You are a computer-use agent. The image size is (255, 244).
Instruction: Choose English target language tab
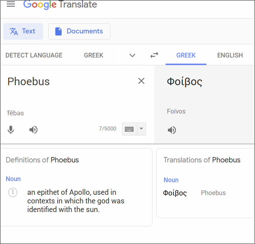click(x=230, y=55)
